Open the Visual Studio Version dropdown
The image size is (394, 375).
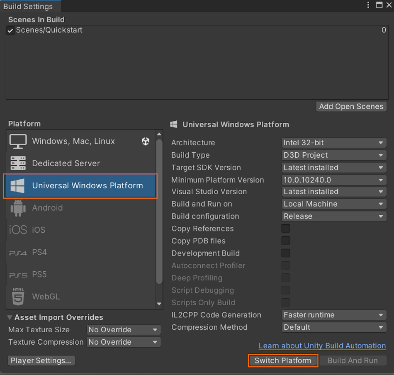coord(334,192)
